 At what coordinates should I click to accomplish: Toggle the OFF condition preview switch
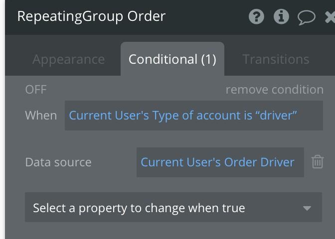coord(36,90)
